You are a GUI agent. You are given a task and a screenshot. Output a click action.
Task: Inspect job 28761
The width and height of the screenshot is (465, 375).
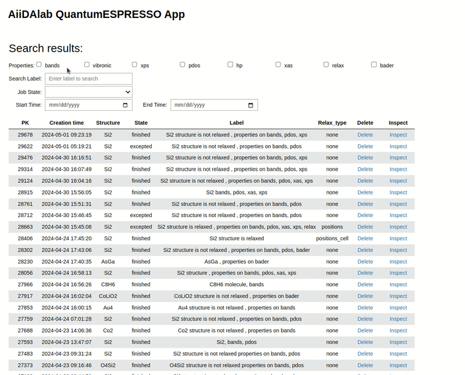[x=398, y=204]
